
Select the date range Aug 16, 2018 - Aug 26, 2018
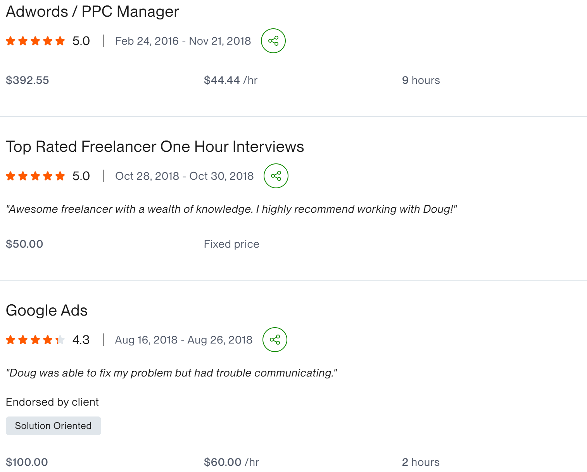coord(184,340)
